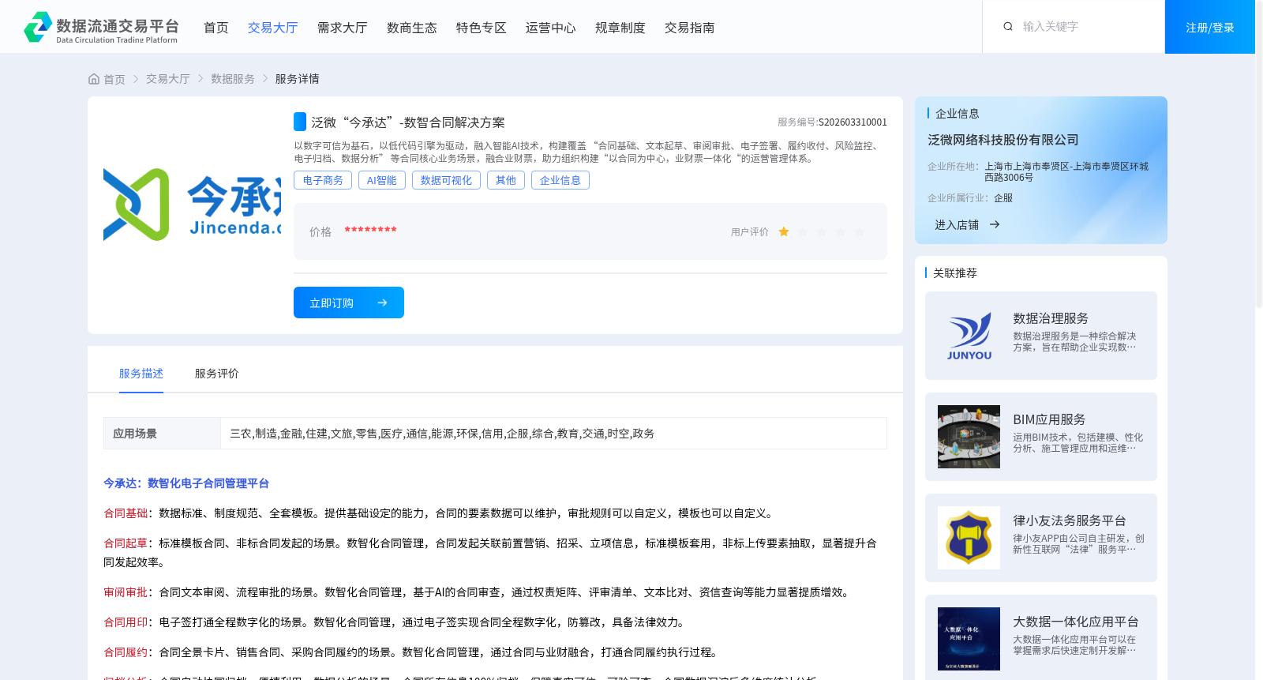1263x680 pixels.
Task: Click the Data Circulation Trading Platform logo
Action: click(x=101, y=28)
